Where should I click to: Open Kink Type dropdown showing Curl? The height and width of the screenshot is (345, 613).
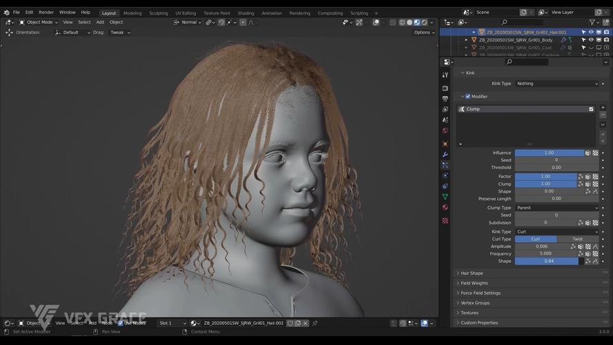[556, 232]
